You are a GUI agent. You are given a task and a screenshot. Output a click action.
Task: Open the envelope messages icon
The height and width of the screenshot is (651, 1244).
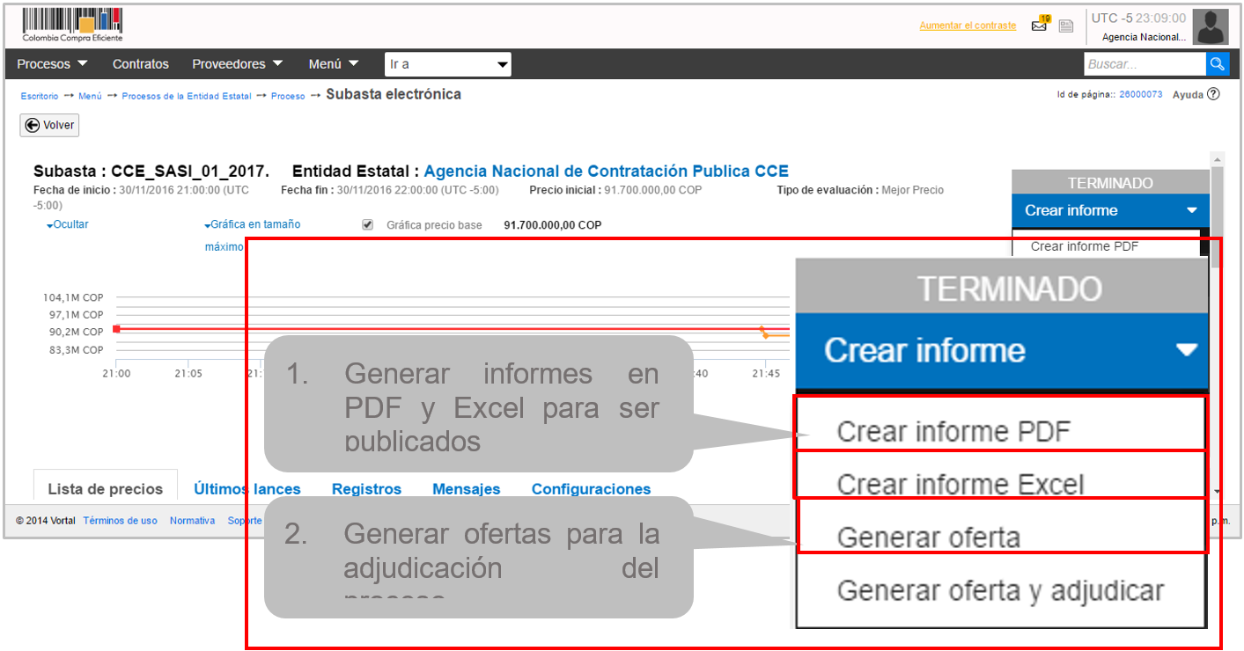(1040, 26)
